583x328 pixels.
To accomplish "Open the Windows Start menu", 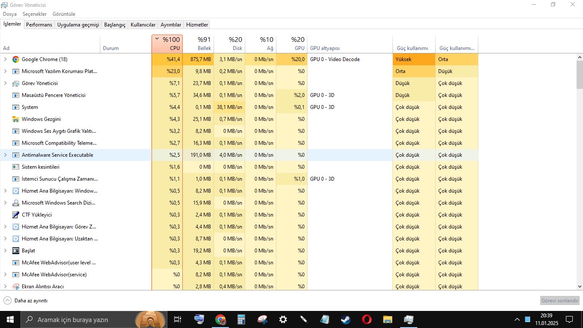I will click(x=10, y=319).
